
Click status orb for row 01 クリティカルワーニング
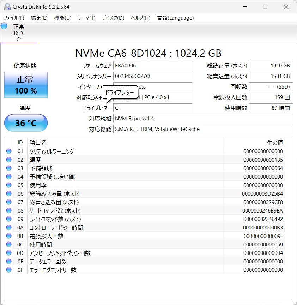tap(9, 151)
